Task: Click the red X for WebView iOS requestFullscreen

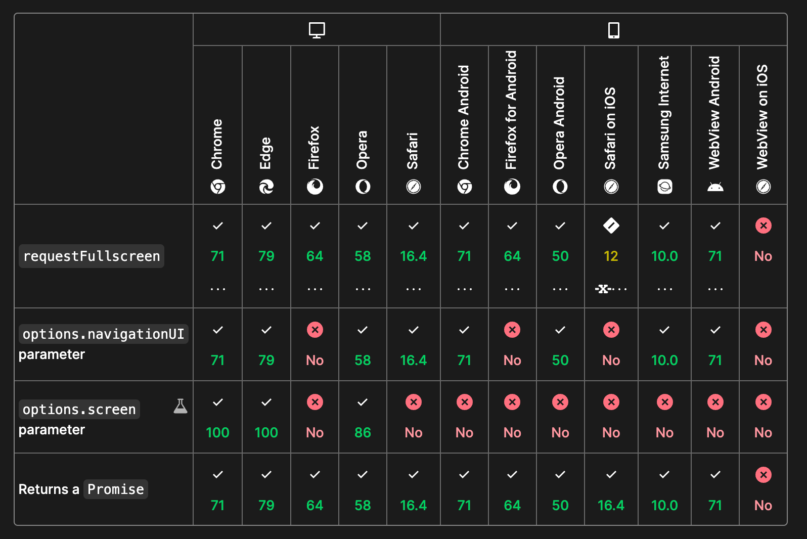Action: 763,226
